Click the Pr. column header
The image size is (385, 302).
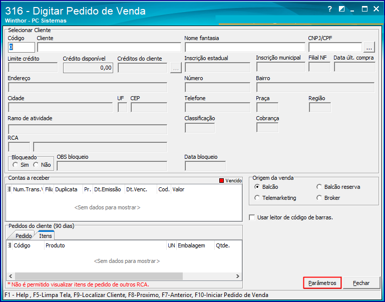coord(88,189)
